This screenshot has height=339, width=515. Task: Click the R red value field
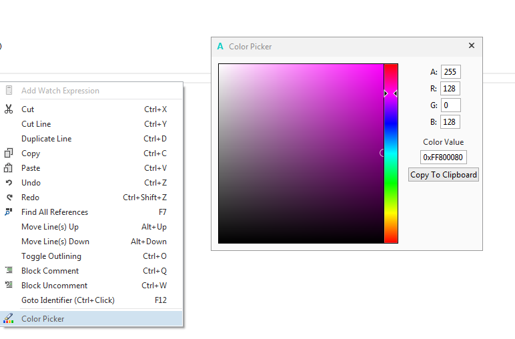click(451, 89)
